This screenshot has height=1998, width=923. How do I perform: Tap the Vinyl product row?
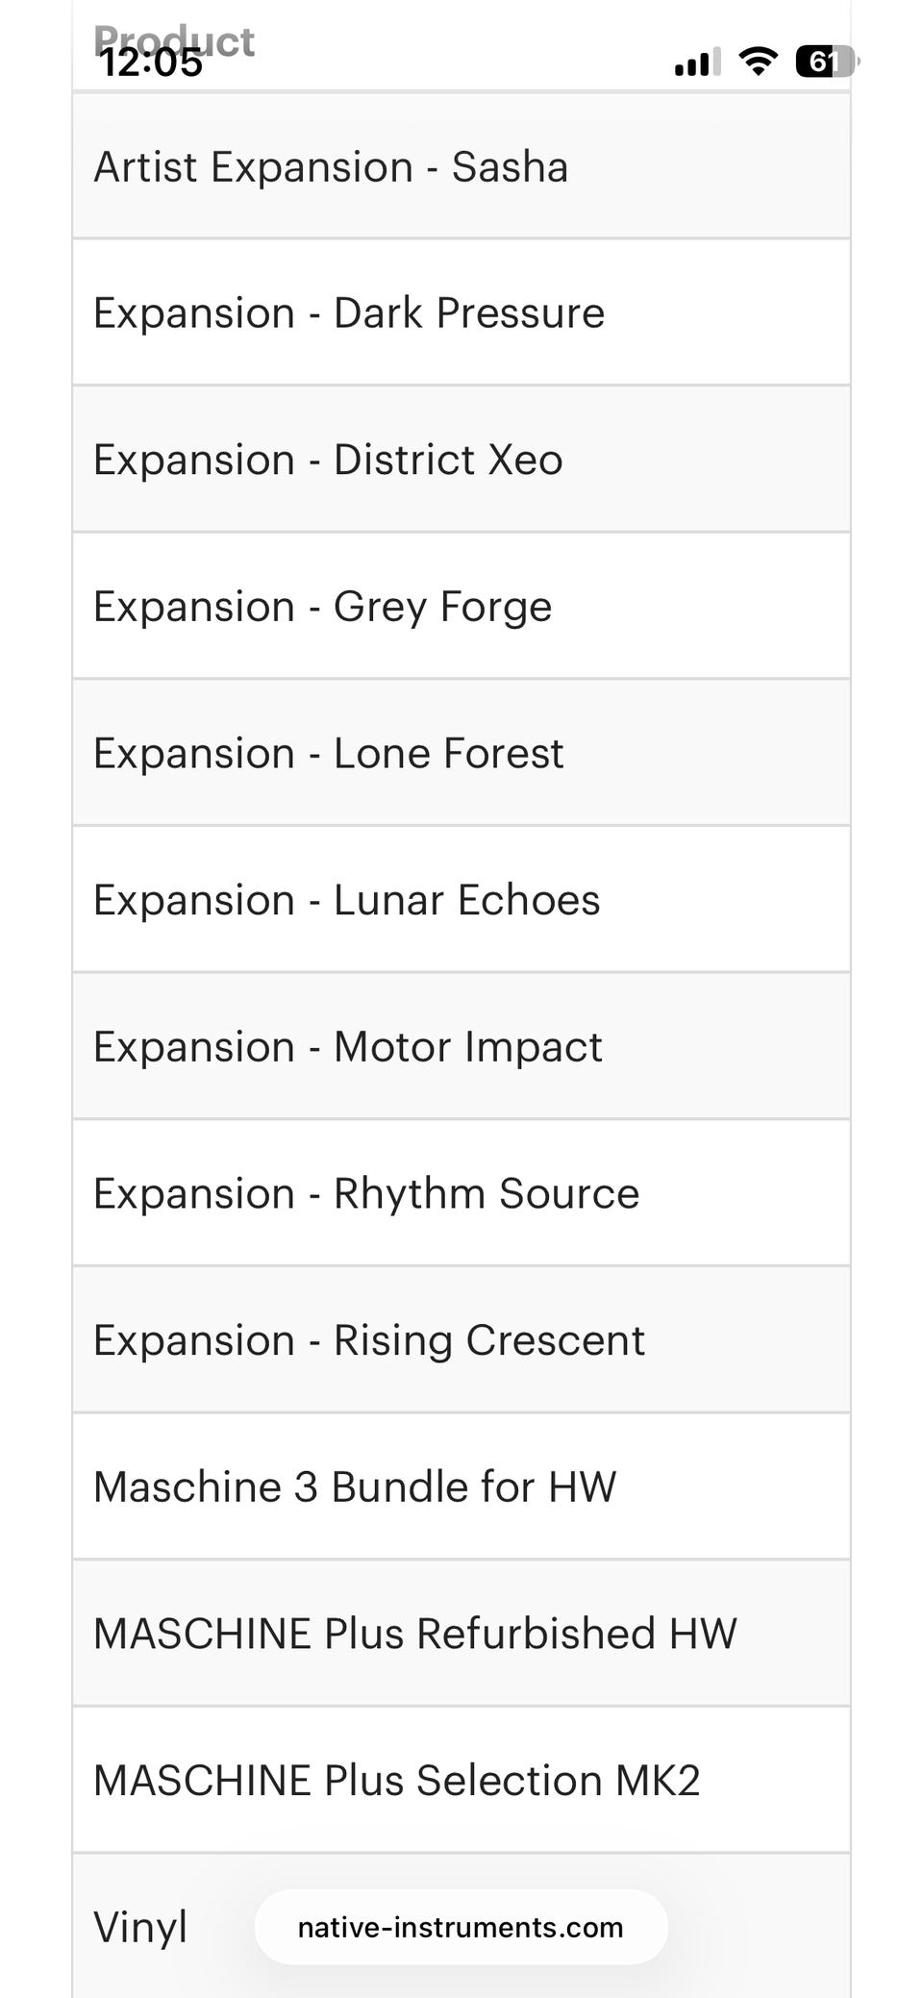coord(140,1928)
